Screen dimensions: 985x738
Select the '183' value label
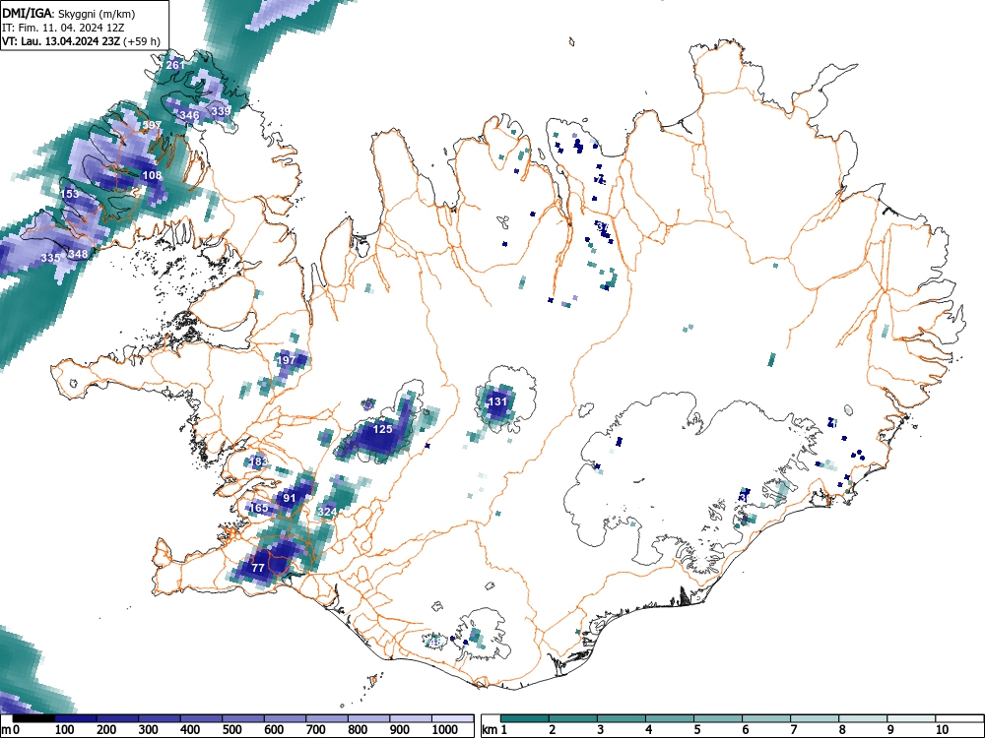[x=259, y=461]
